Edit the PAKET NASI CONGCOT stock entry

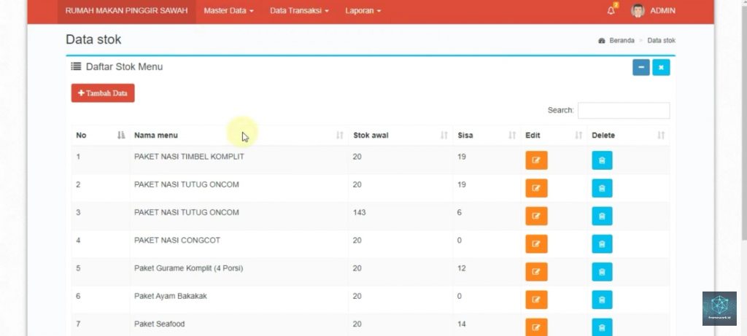point(536,244)
